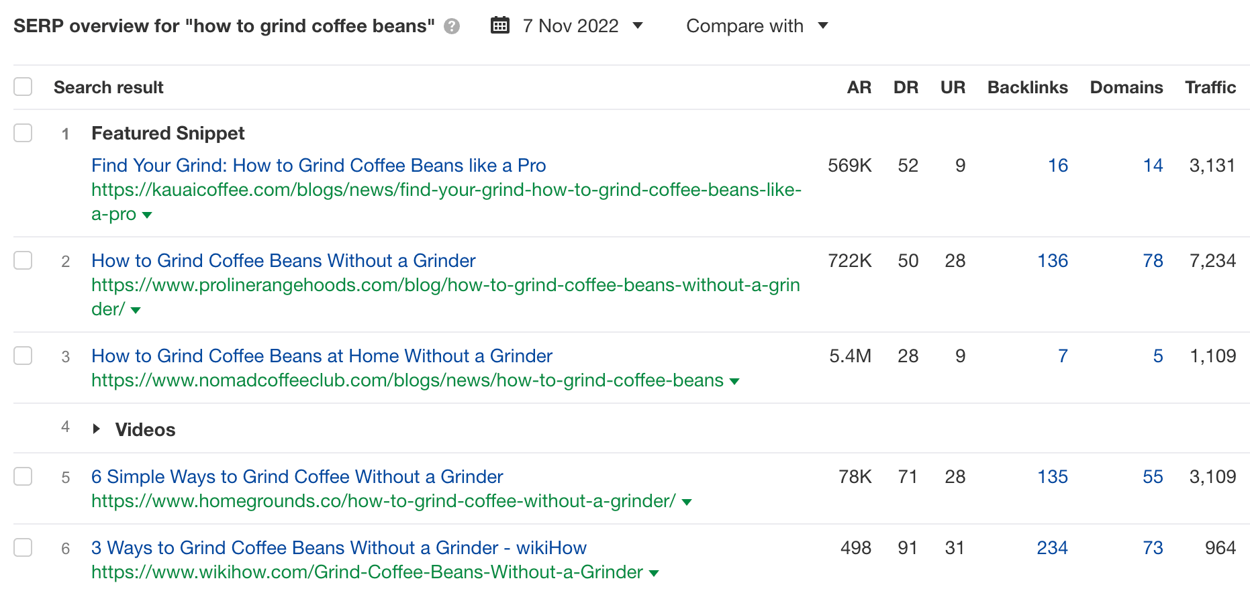This screenshot has width=1250, height=589.
Task: Expand the dropdown arrow on the nomadcoffeeclub URL
Action: click(735, 381)
